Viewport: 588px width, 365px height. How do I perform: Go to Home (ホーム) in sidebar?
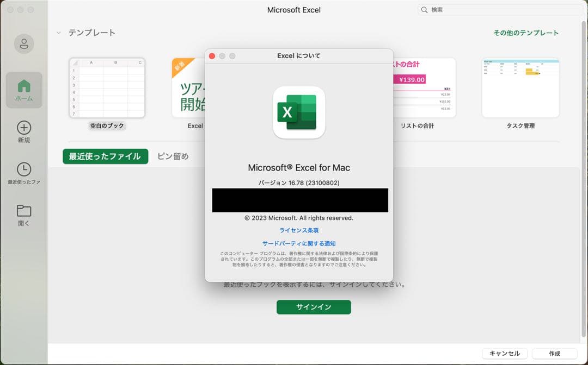[24, 90]
